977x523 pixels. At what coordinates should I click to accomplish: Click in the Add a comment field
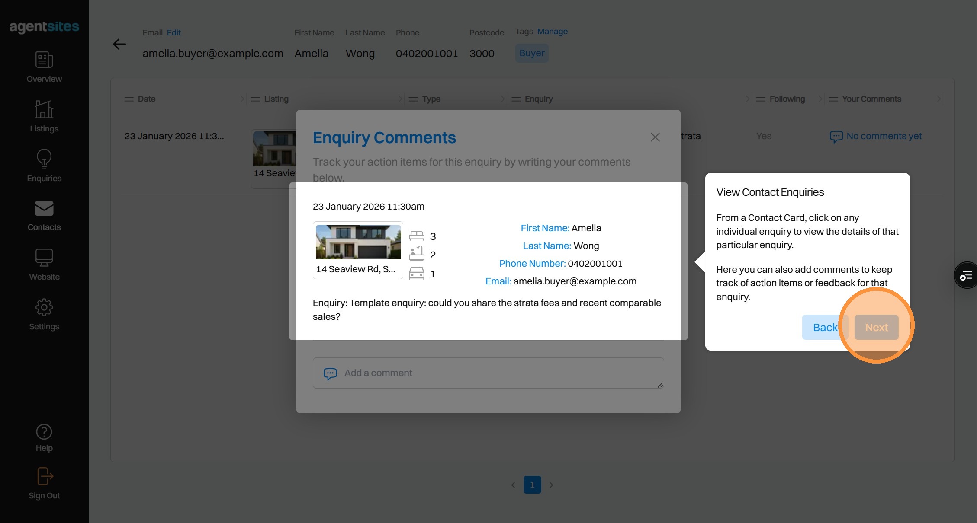(x=488, y=373)
